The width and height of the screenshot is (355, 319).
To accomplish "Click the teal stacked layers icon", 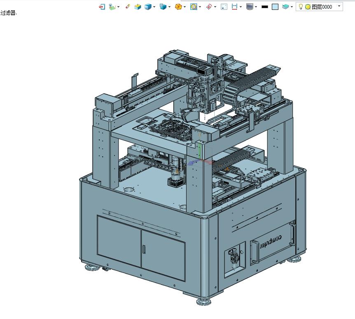I will coord(286,7).
